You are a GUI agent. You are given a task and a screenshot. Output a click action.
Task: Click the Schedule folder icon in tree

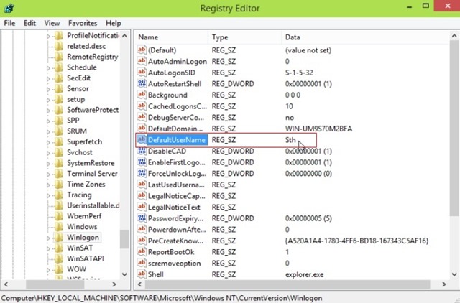tap(59, 67)
